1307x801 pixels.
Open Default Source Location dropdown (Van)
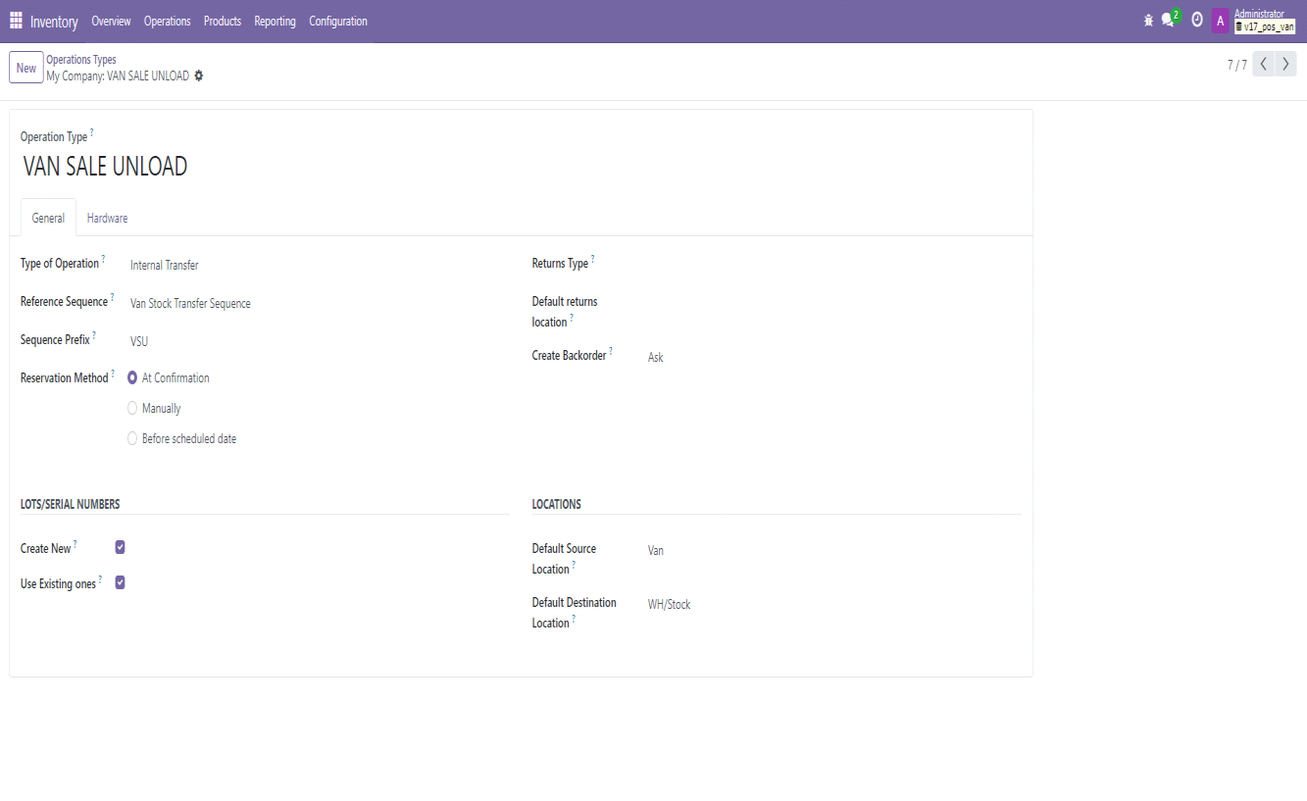[x=833, y=550]
